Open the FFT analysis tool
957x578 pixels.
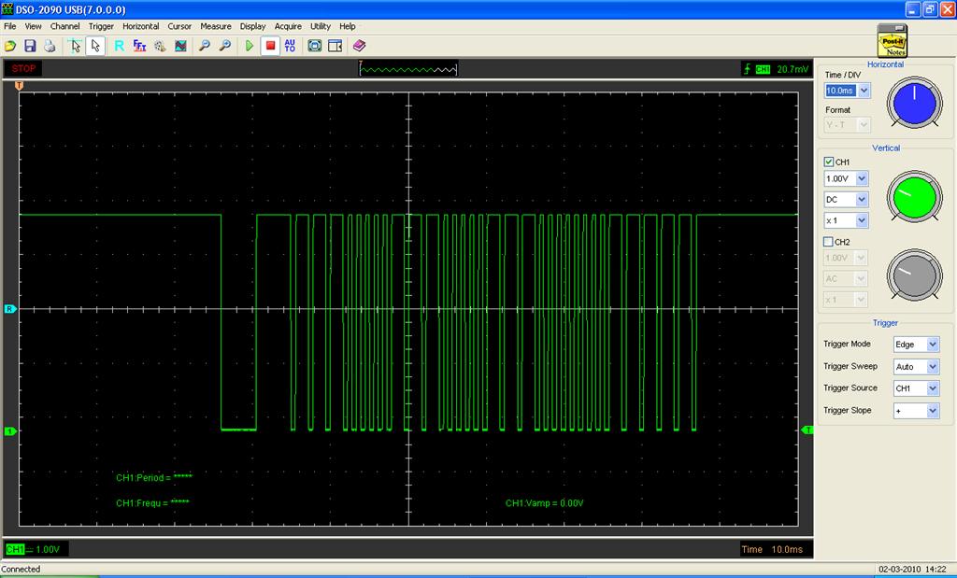139,45
